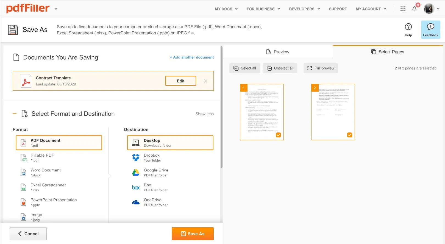Click the orange Save As button

pos(193,234)
